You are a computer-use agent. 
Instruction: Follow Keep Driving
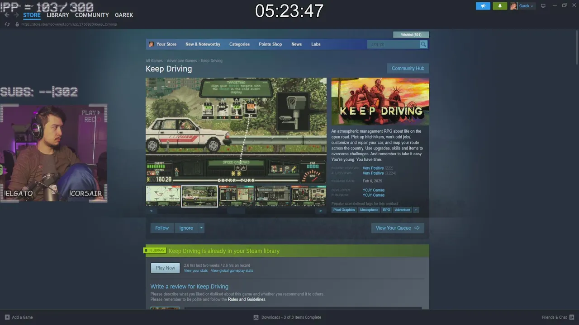[162, 228]
